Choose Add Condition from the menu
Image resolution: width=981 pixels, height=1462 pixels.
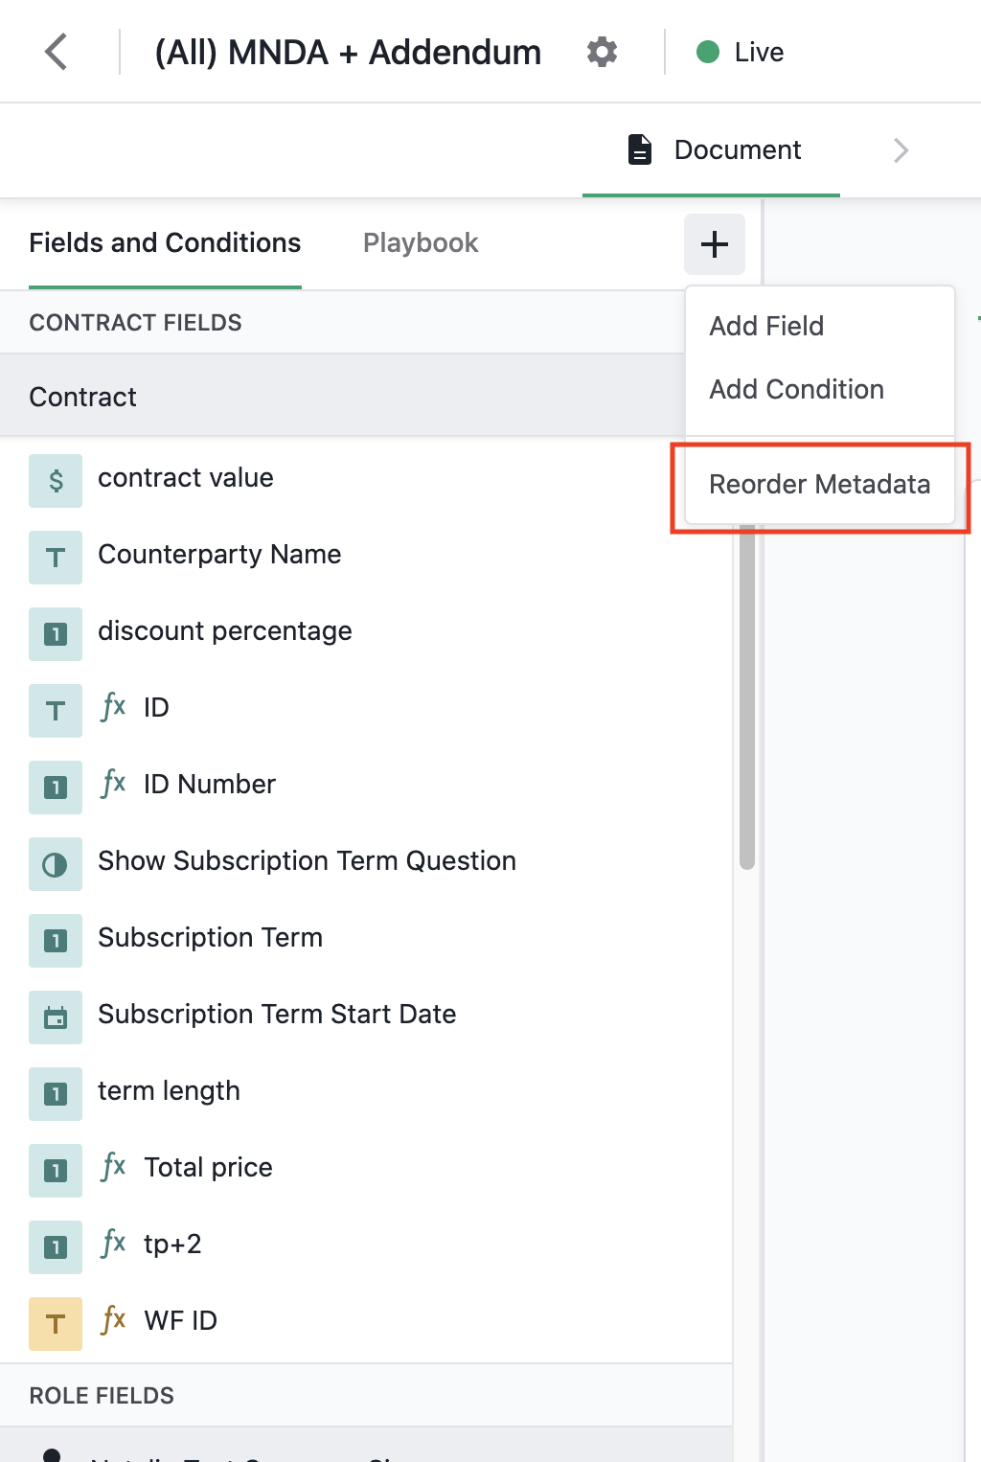click(x=796, y=389)
